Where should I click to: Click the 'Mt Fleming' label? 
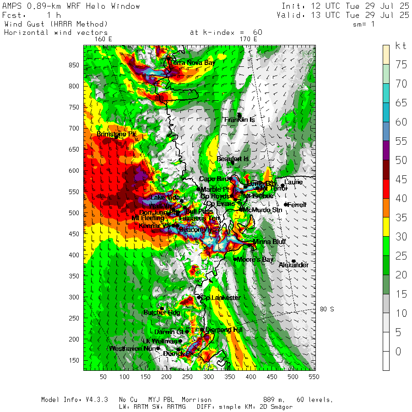148,218
